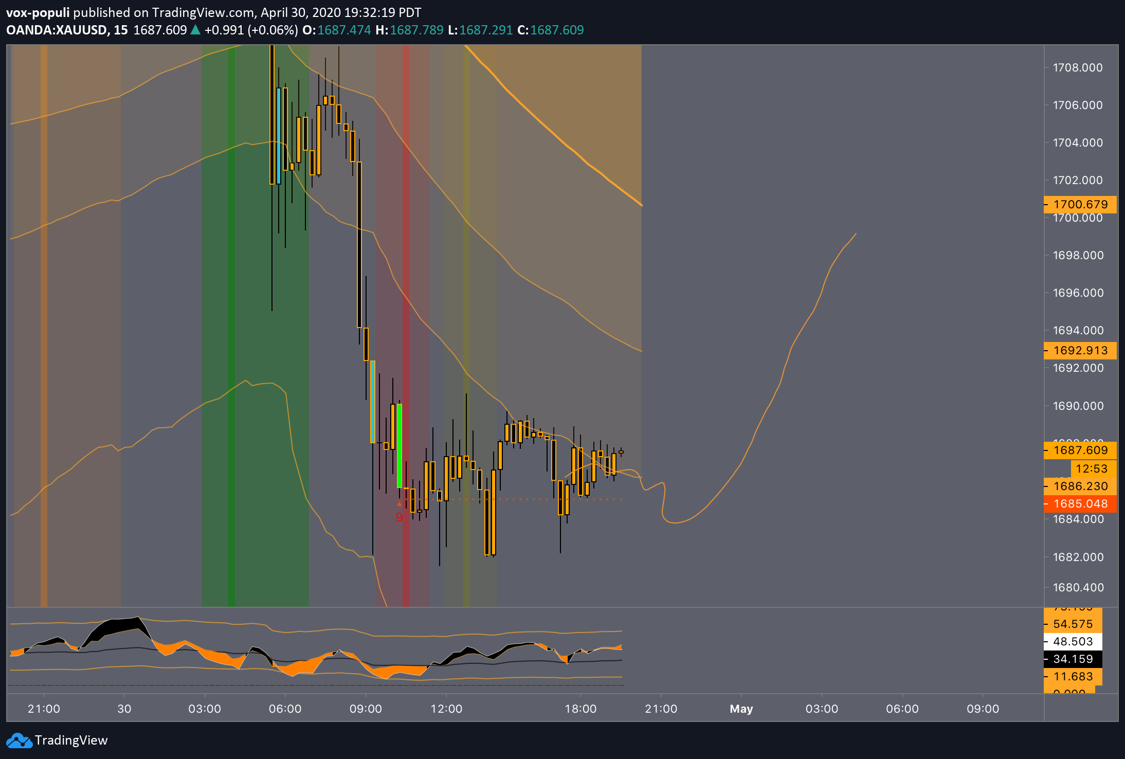Image resolution: width=1125 pixels, height=759 pixels.
Task: Click the 1696.000 price axis tick
Action: [1078, 293]
